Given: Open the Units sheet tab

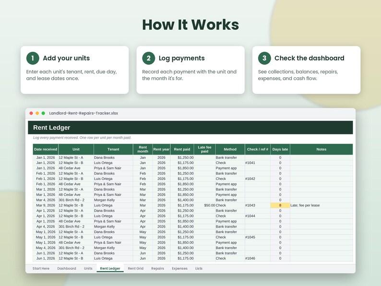Looking at the screenshot, I should coord(88,268).
